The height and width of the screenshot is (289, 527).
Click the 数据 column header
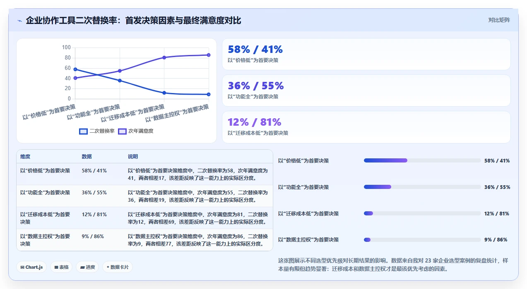87,157
